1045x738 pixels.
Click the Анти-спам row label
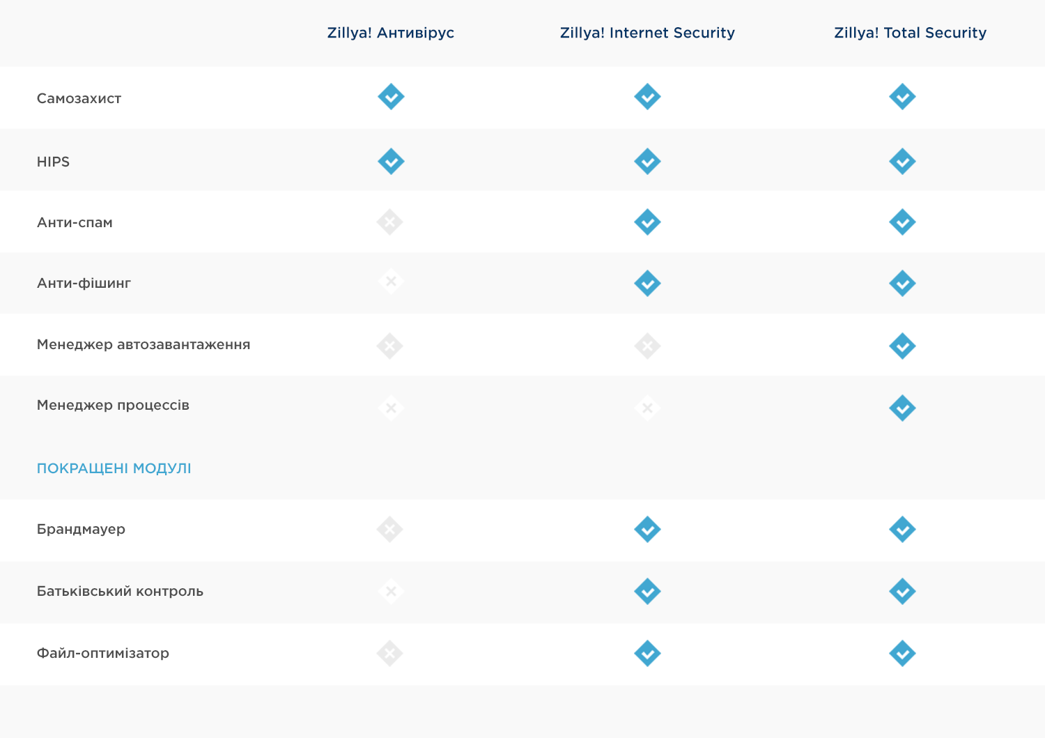pos(75,222)
